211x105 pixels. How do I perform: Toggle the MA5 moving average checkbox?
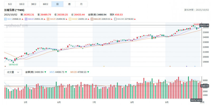pos(6,19)
